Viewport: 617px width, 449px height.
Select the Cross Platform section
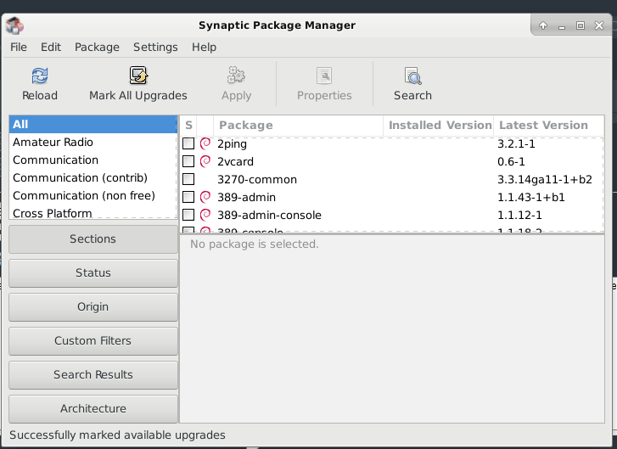coord(93,213)
